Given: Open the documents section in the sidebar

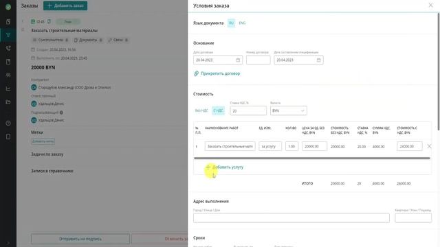Looking at the screenshot, I should click(8, 22).
